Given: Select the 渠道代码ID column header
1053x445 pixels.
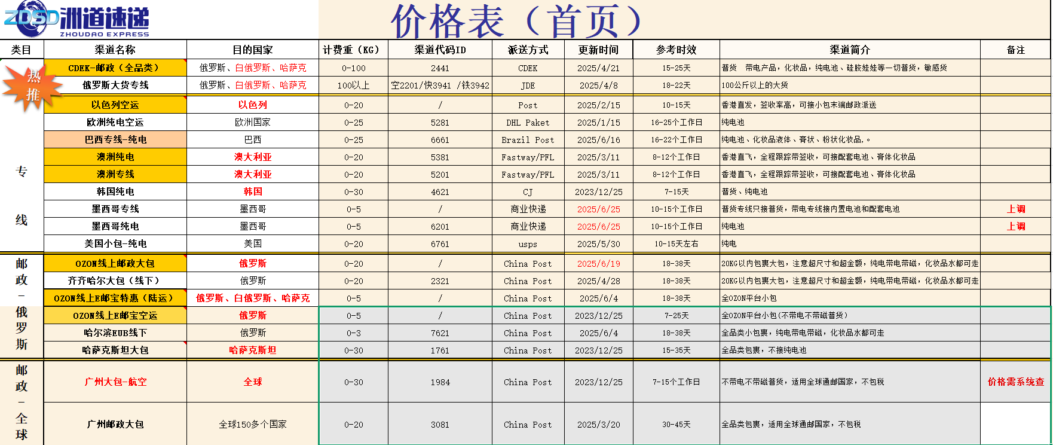Looking at the screenshot, I should (440, 50).
